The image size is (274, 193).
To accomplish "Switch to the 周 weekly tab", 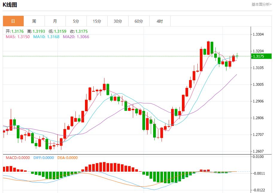I will (x=34, y=21).
